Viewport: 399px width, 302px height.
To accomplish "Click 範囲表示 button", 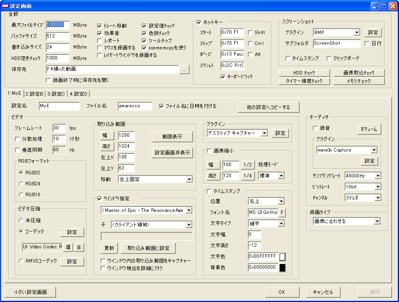I will [x=172, y=136].
